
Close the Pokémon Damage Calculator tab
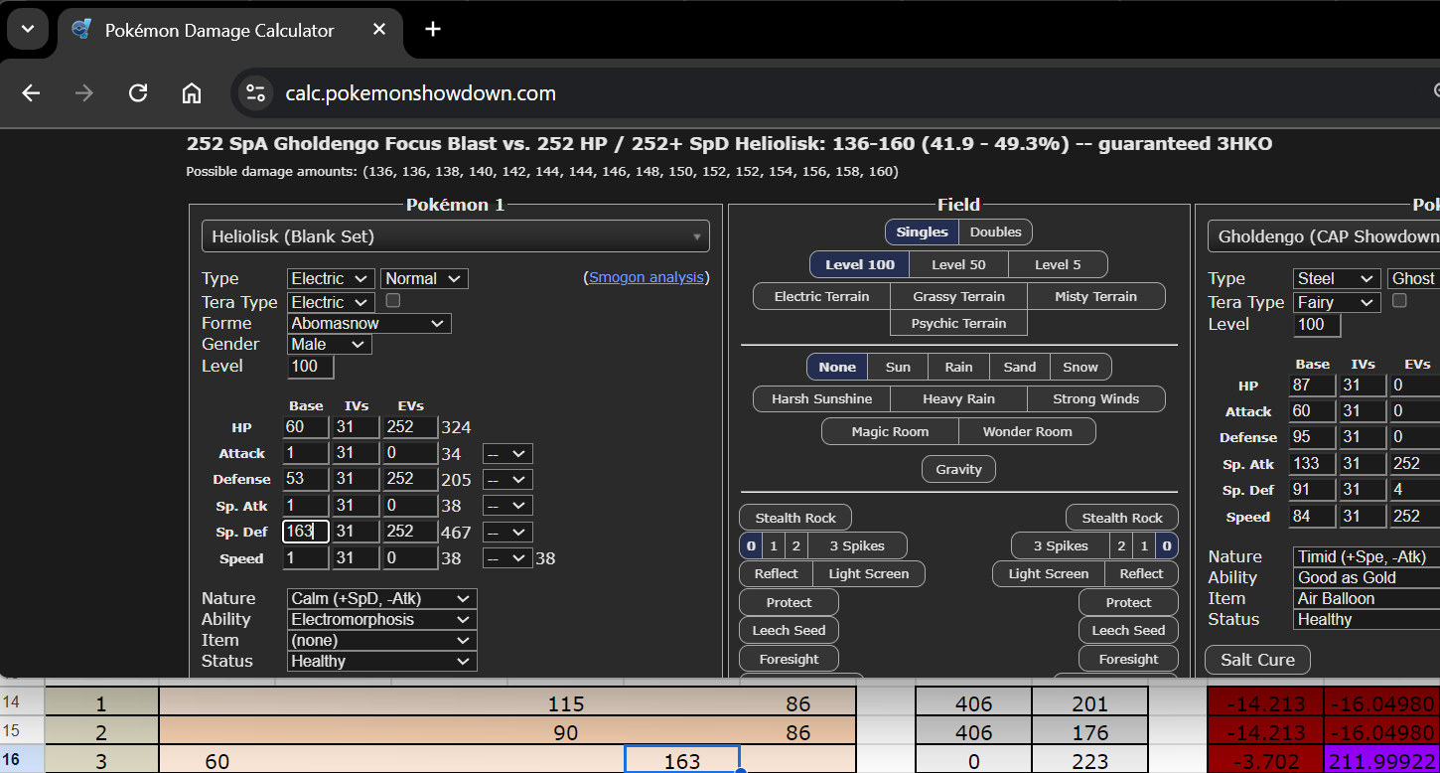(x=379, y=30)
